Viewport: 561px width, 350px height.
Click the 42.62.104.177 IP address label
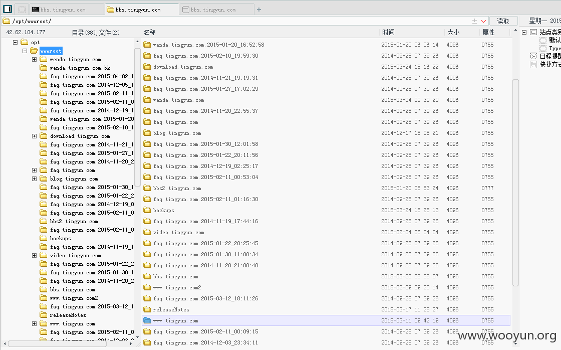[x=26, y=32]
